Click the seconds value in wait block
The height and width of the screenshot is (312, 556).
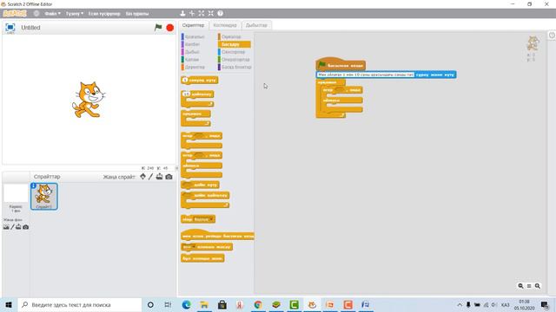(x=185, y=81)
